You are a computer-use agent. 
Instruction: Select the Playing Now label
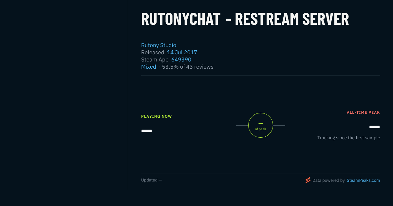tap(157, 116)
